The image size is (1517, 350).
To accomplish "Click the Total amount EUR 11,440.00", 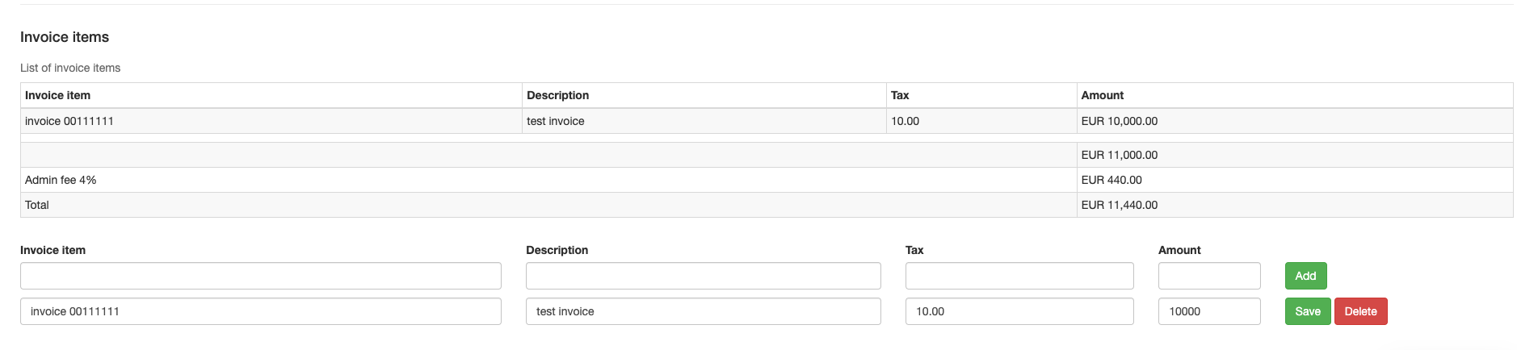I will click(x=1120, y=205).
